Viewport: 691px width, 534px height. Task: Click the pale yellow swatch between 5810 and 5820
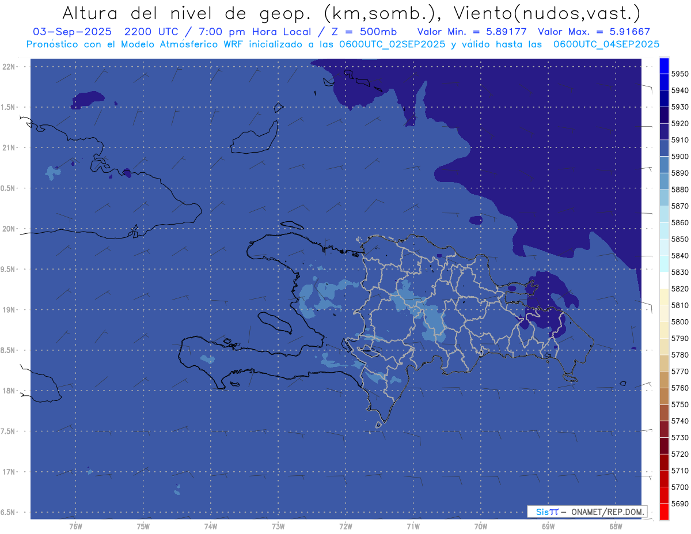click(x=664, y=297)
